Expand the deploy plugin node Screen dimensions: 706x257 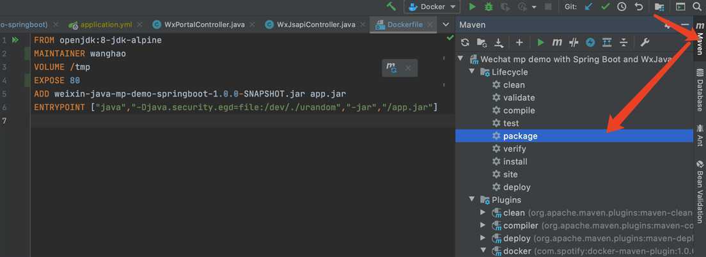483,238
